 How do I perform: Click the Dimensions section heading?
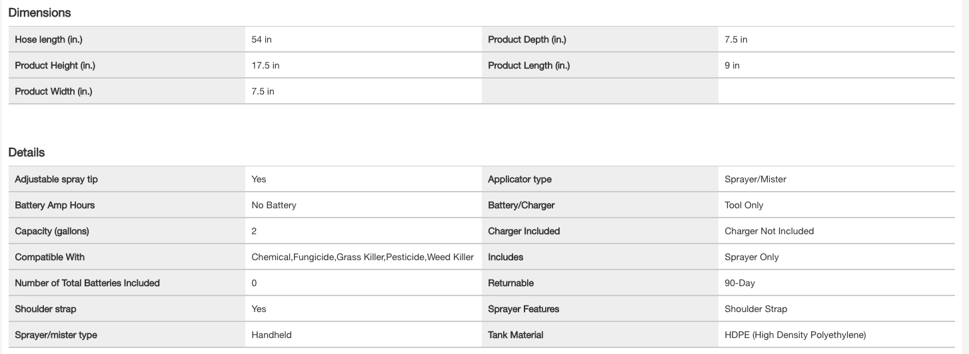click(39, 13)
